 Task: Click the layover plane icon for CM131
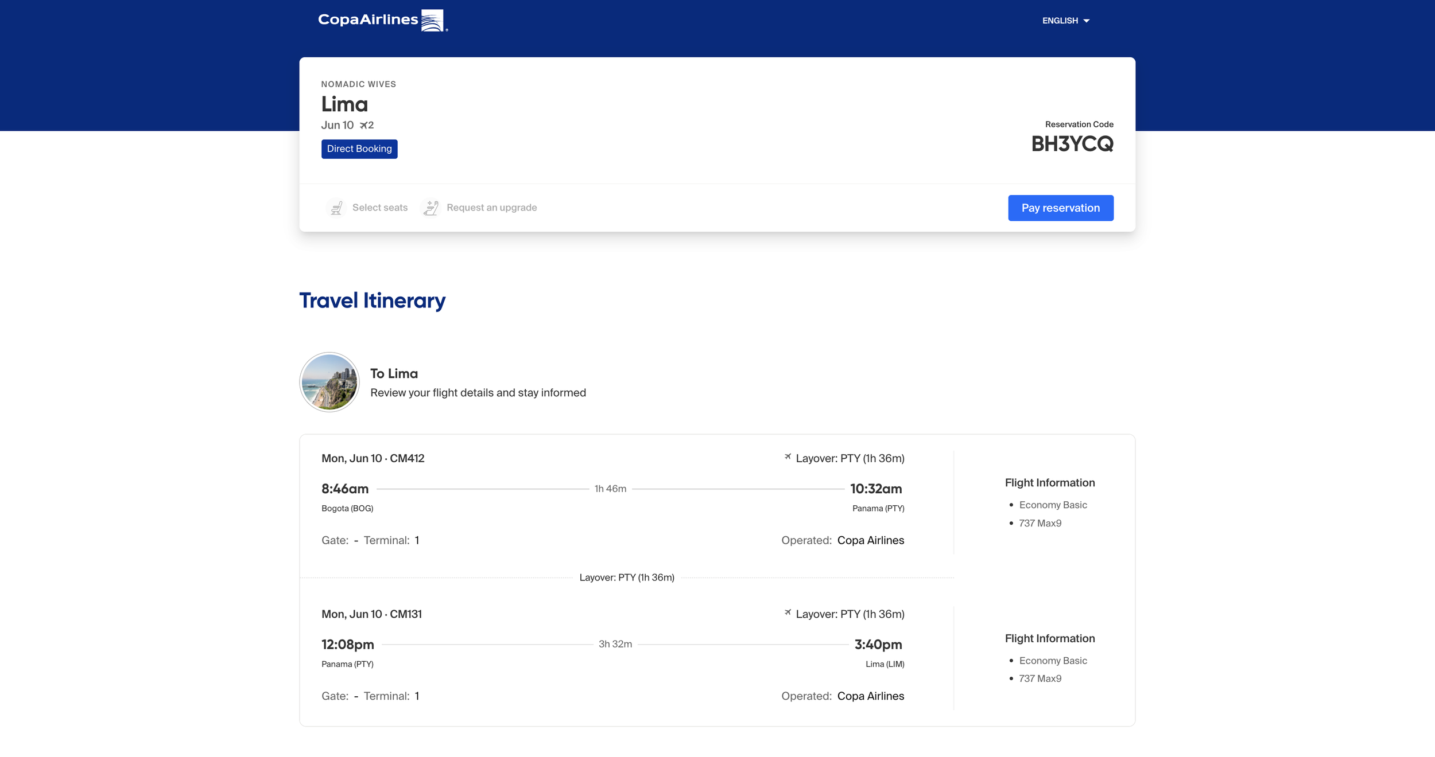pyautogui.click(x=788, y=612)
